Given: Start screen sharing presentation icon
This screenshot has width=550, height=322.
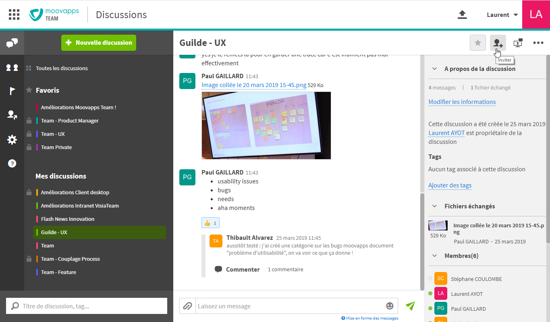Looking at the screenshot, I should [518, 43].
